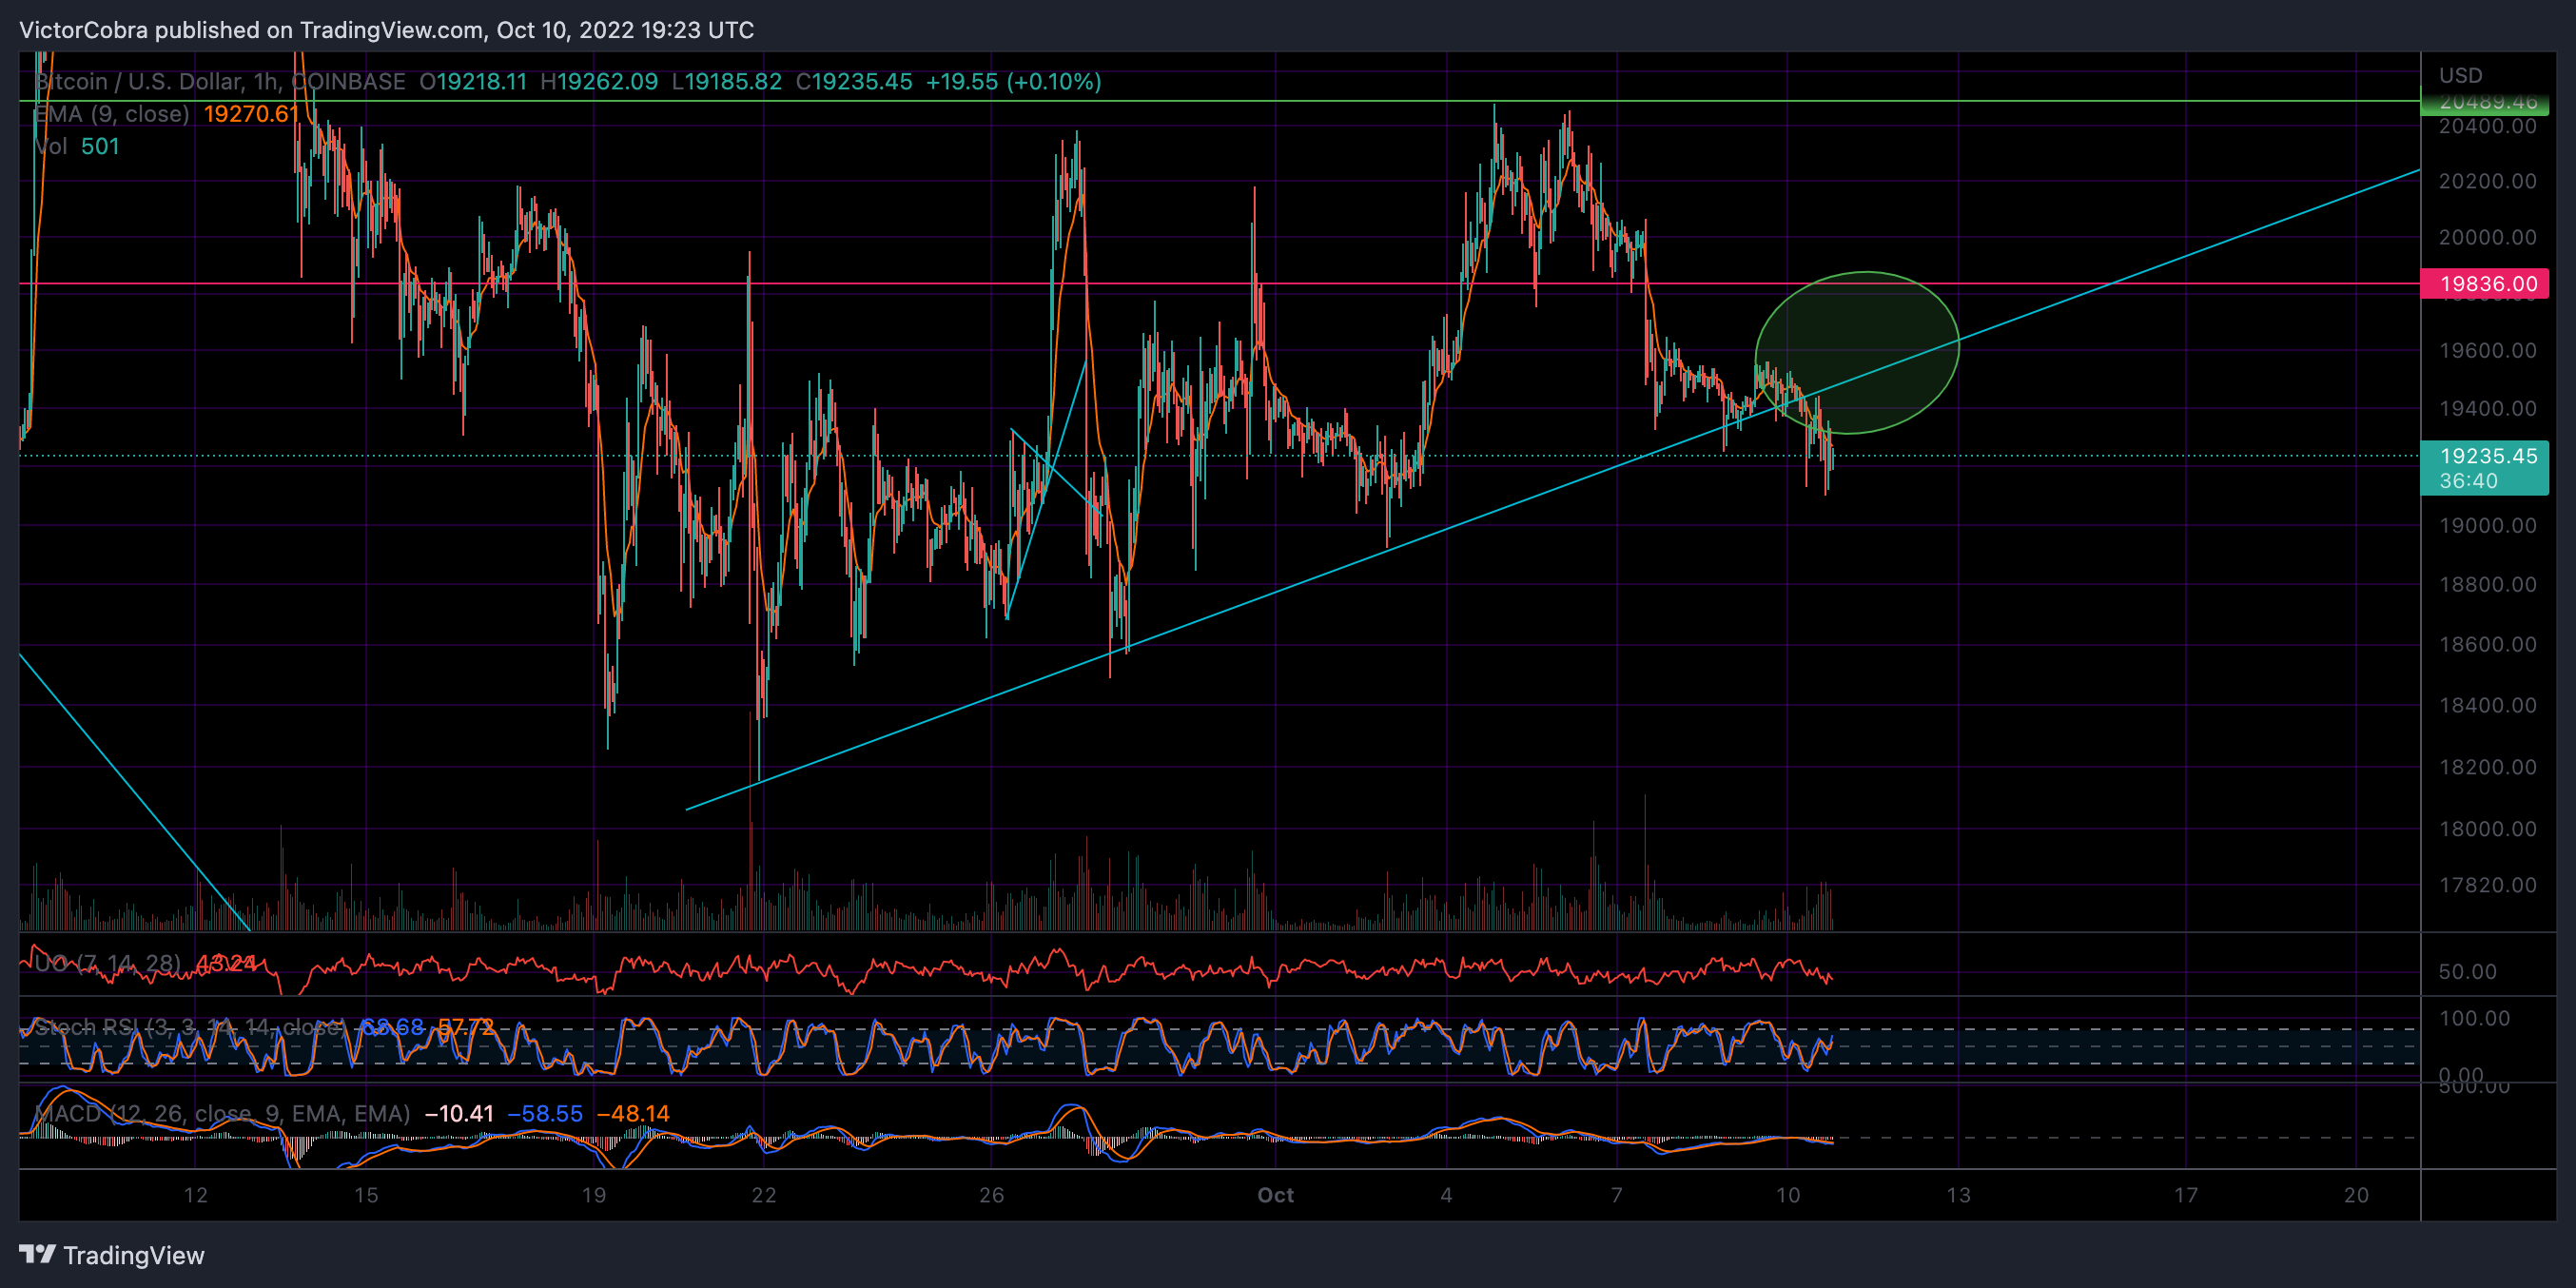Click the MACD signal value −48.14
Screen dimensions: 2576x1288
pos(633,1113)
